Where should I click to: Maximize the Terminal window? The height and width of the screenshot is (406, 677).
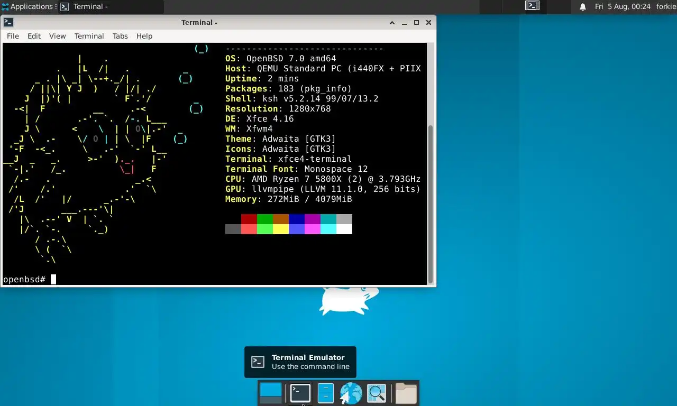pos(416,22)
